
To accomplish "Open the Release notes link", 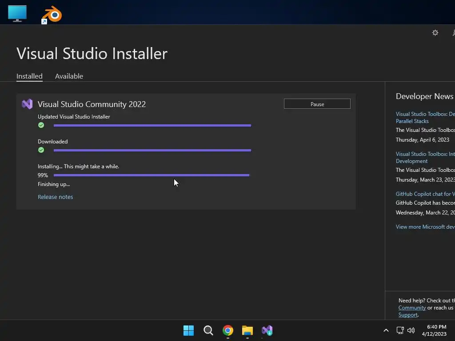I will [x=56, y=197].
